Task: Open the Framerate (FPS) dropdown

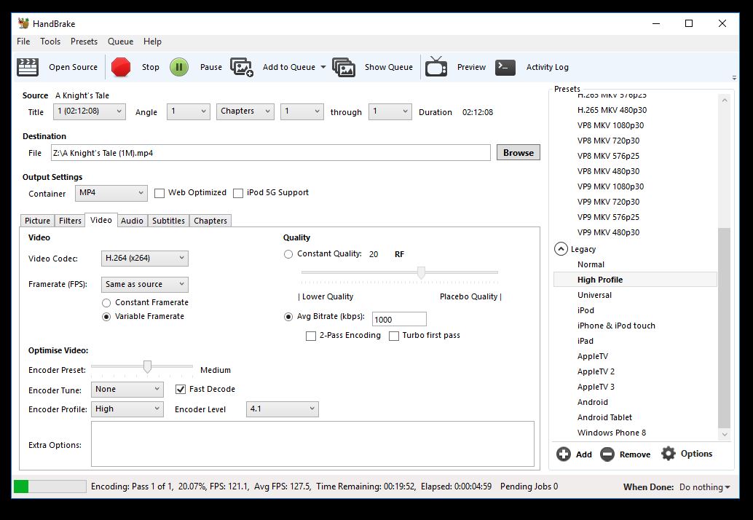Action: [144, 284]
